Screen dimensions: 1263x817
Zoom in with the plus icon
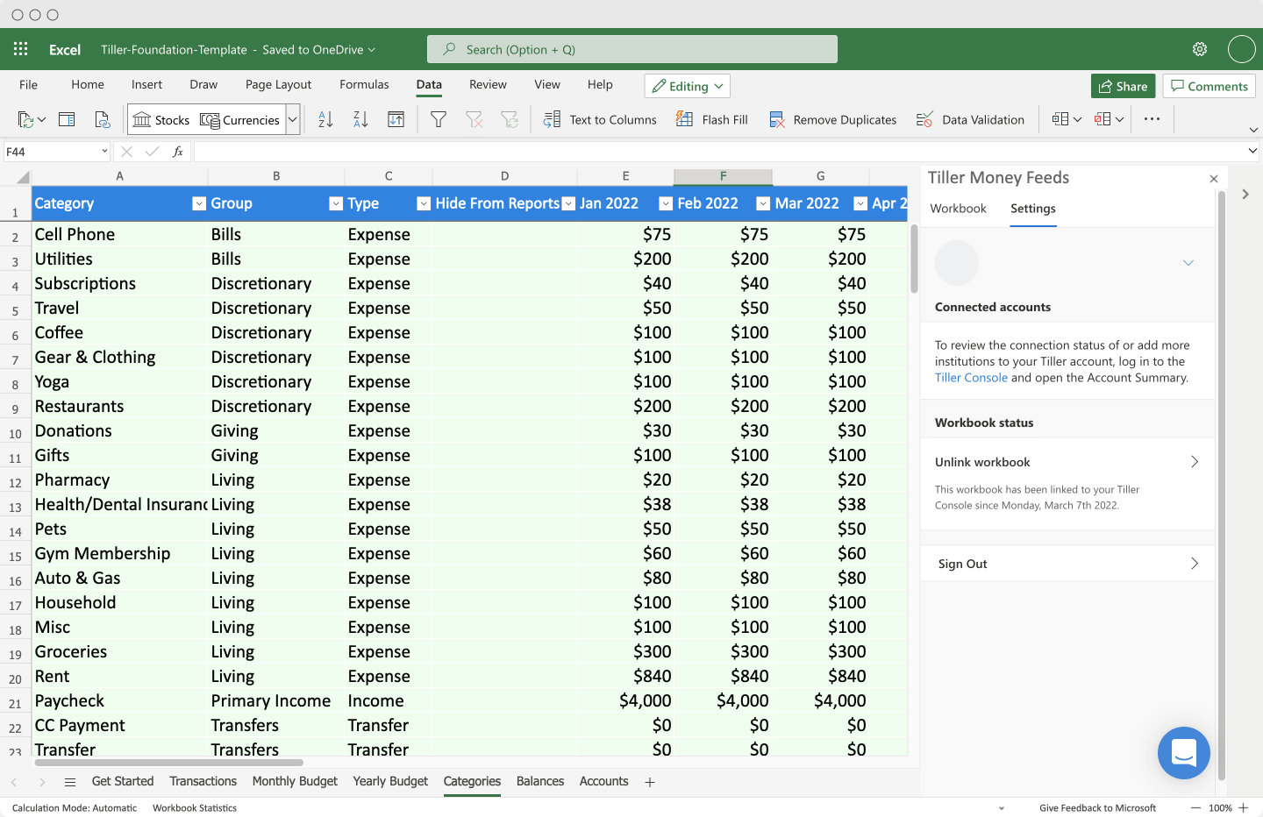pyautogui.click(x=1244, y=808)
